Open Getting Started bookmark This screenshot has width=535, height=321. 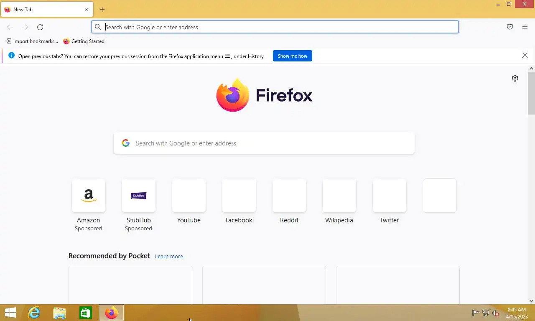point(84,41)
